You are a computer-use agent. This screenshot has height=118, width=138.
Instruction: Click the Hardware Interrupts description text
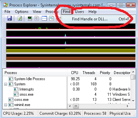[122, 89]
